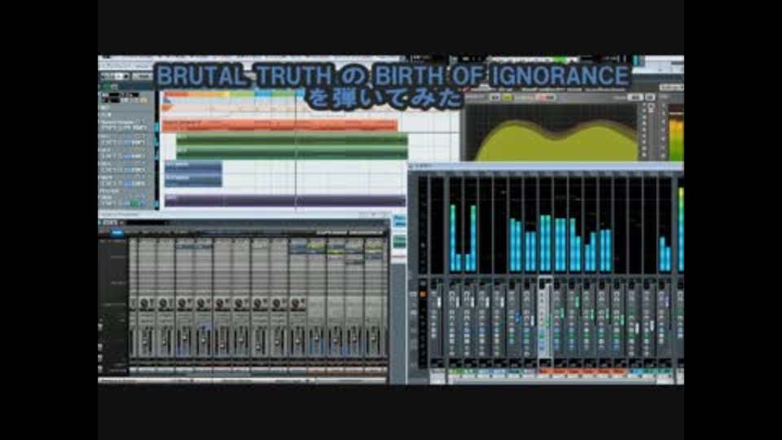Click the blue button between the two mixers

(x=399, y=221)
